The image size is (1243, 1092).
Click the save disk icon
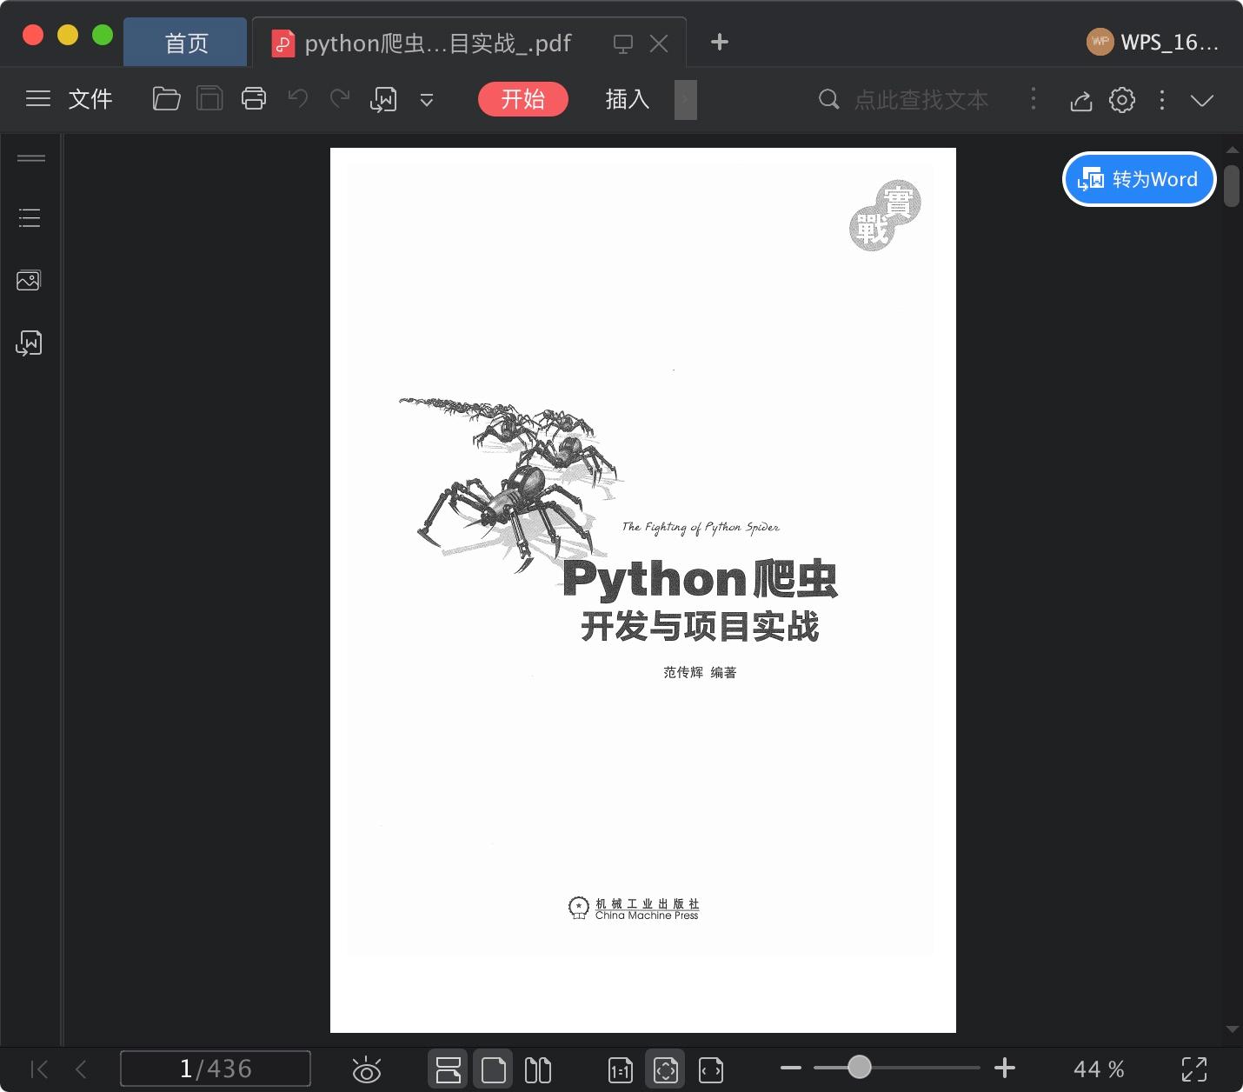coord(209,99)
